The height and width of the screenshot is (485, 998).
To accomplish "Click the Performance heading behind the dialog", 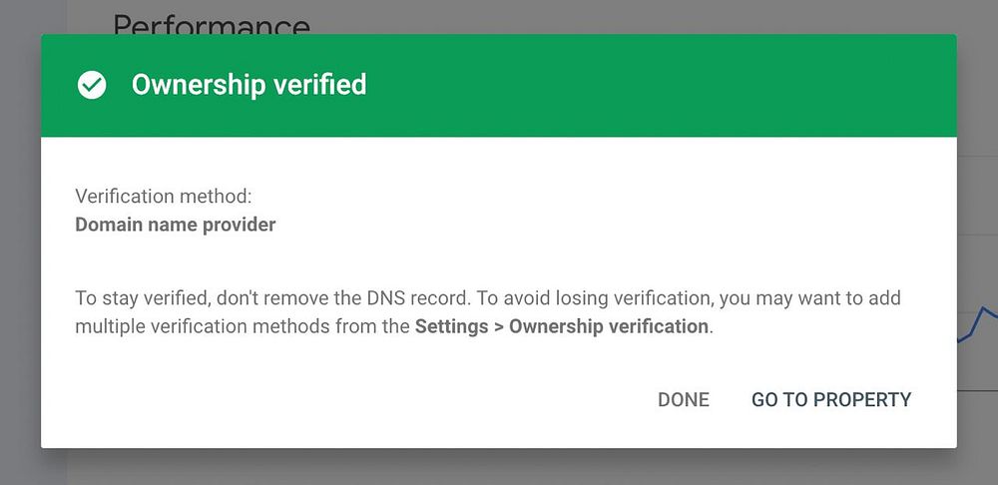I will pyautogui.click(x=212, y=22).
